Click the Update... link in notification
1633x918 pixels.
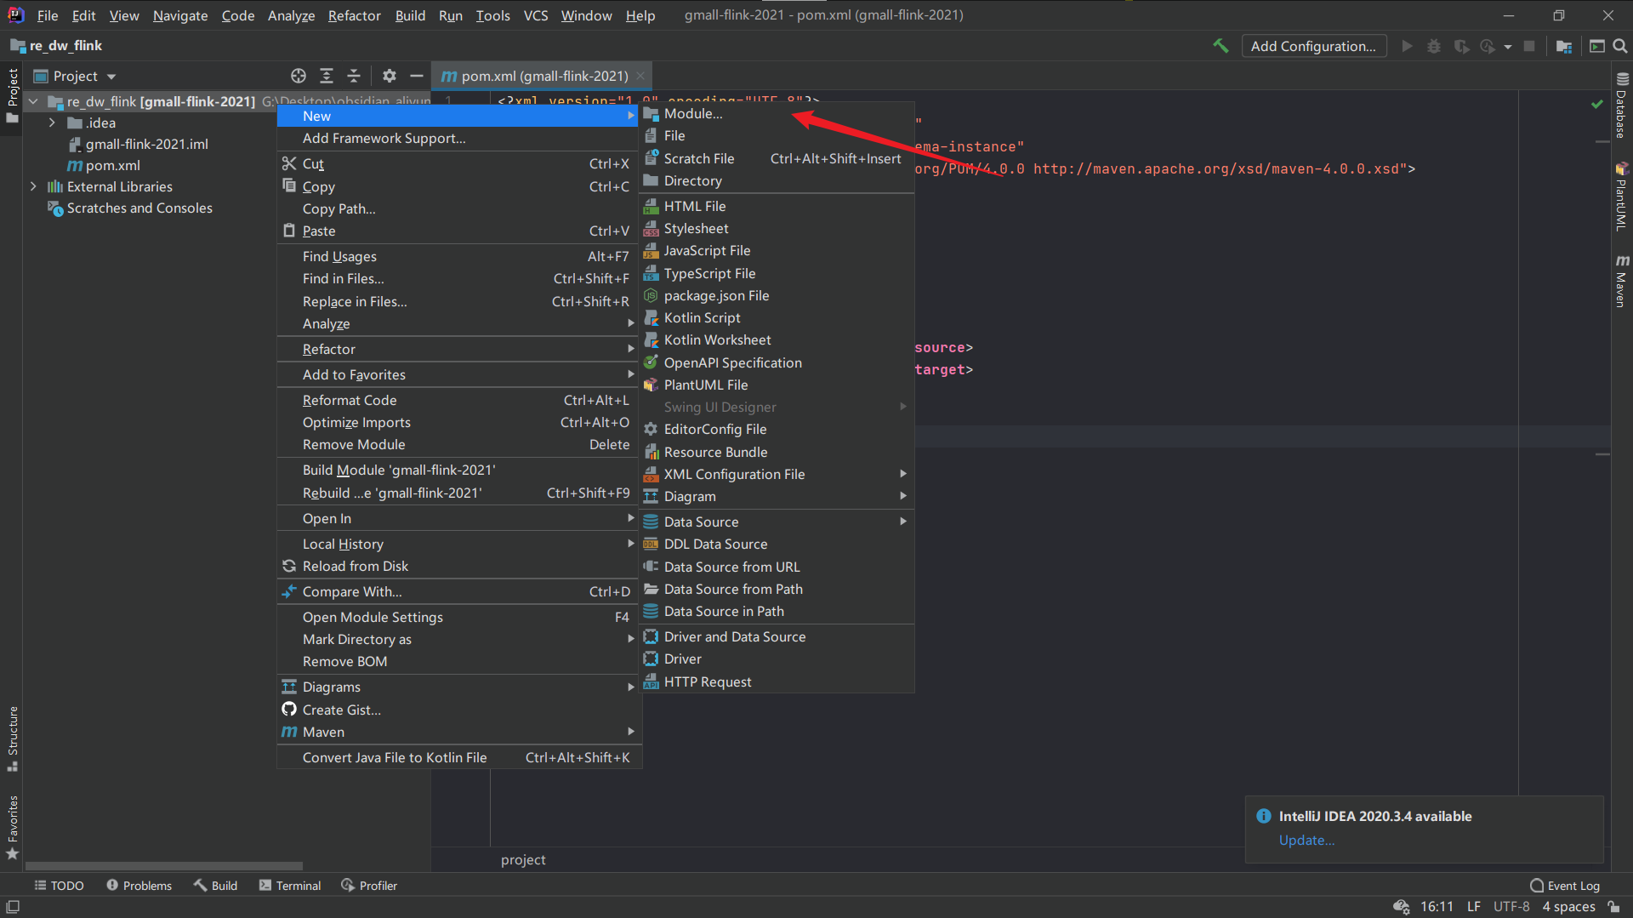coord(1306,840)
